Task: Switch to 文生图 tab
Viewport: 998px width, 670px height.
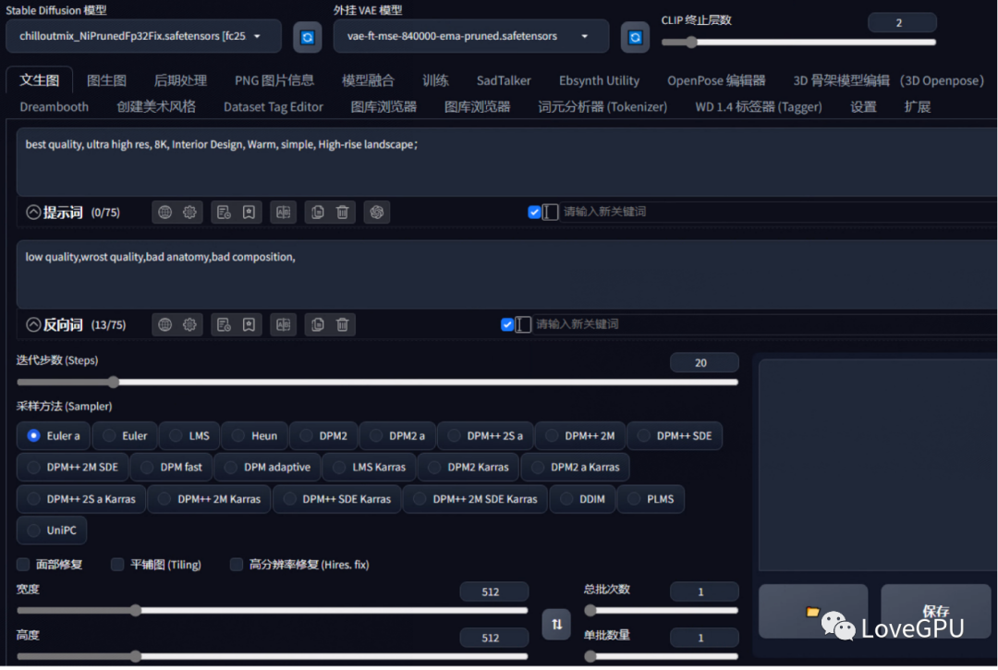Action: [x=40, y=80]
